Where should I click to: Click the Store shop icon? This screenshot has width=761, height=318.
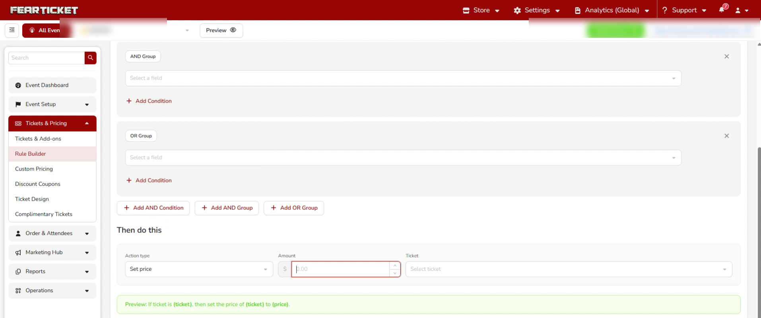466,11
